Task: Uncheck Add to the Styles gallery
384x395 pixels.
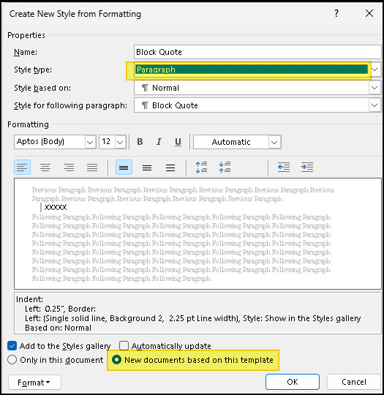Action: click(x=12, y=346)
